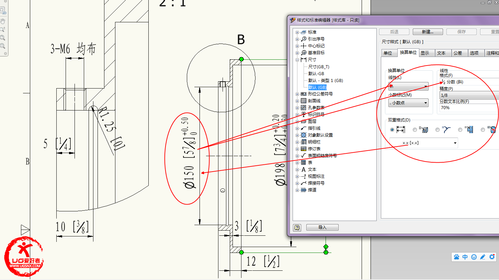Screen dimensions: 499x280
Task: Switch to the 换算单位 tab
Action: (x=408, y=52)
